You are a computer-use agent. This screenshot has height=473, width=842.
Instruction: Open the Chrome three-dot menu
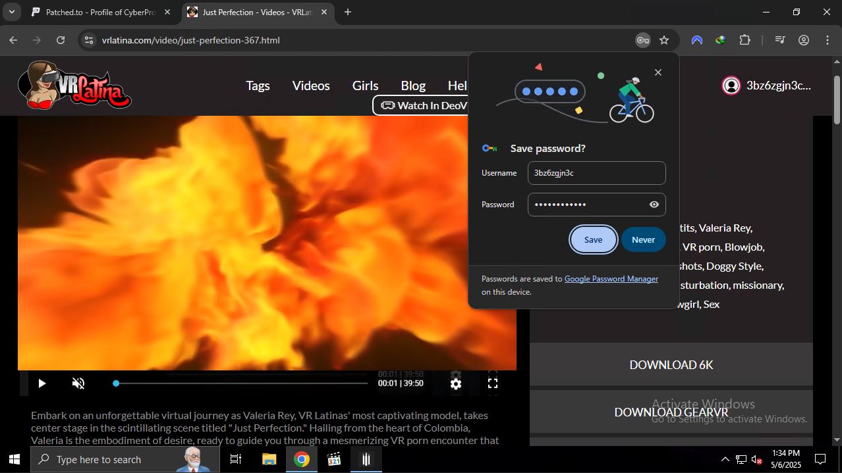pyautogui.click(x=827, y=40)
